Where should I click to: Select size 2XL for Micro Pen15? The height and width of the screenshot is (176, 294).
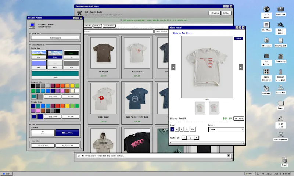pyautogui.click(x=193, y=129)
